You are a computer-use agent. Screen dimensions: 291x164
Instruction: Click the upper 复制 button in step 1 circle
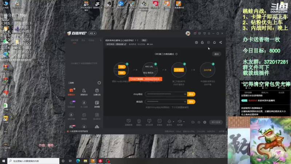point(122,67)
